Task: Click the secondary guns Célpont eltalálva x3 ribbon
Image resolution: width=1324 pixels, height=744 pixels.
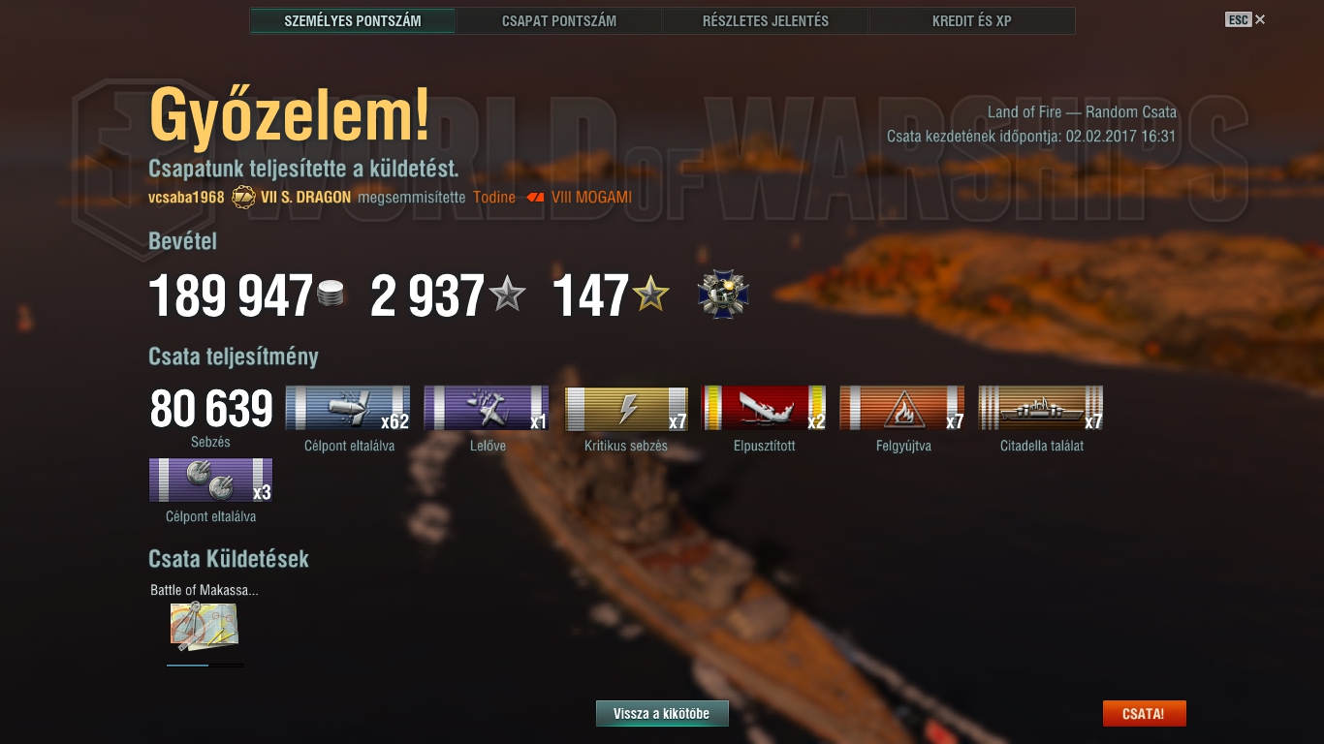Action: tap(210, 480)
